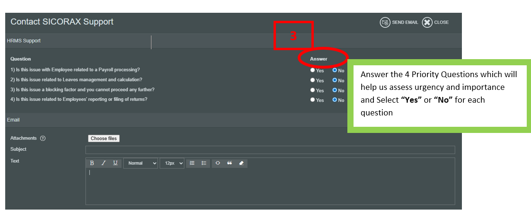This screenshot has height=211, width=531.
Task: Clear formatting with eraser icon
Action: [241, 163]
